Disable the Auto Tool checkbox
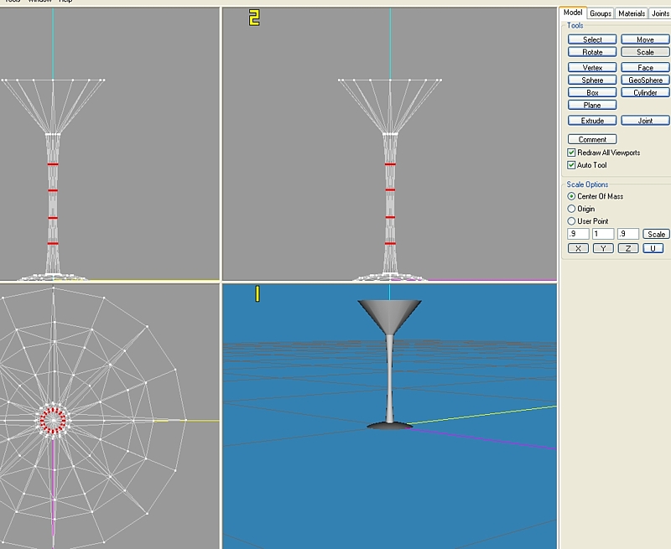This screenshot has height=549, width=671. point(572,165)
